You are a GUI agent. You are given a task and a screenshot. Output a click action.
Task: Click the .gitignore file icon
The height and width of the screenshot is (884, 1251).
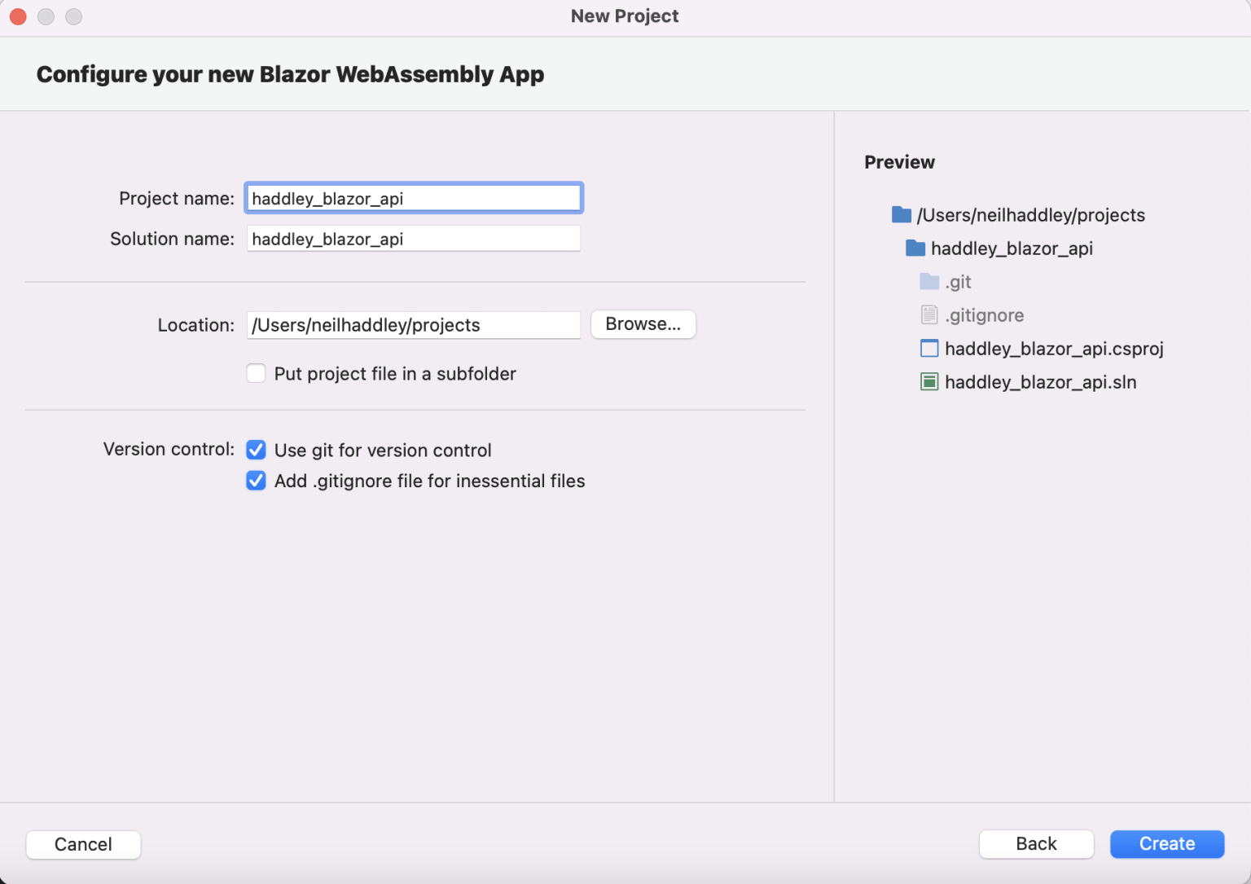pyautogui.click(x=929, y=315)
